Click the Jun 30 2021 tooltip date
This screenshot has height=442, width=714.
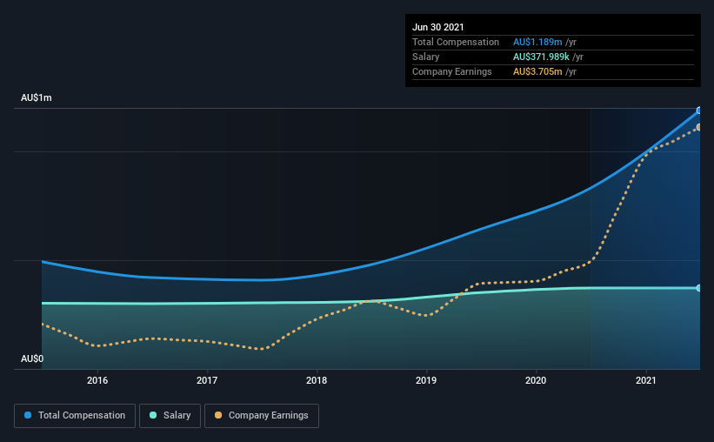438,27
